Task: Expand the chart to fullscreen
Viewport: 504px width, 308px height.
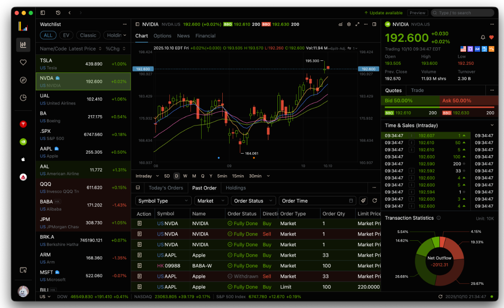Action: [x=357, y=25]
